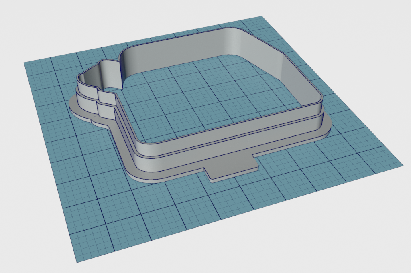Click the leftmost corner of the grid plane
The image size is (411, 273).
tap(25, 63)
